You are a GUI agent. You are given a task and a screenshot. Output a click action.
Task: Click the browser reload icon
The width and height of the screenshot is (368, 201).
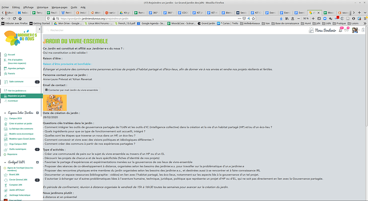pyautogui.click(x=14, y=19)
